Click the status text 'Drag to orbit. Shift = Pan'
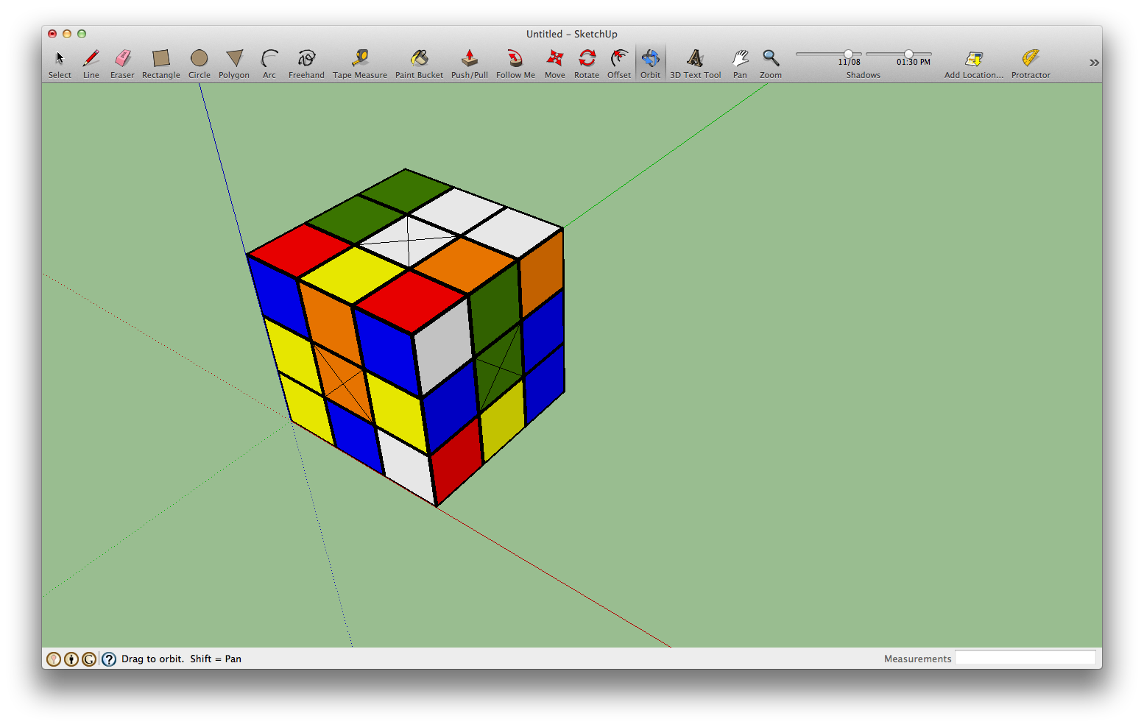 point(181,659)
